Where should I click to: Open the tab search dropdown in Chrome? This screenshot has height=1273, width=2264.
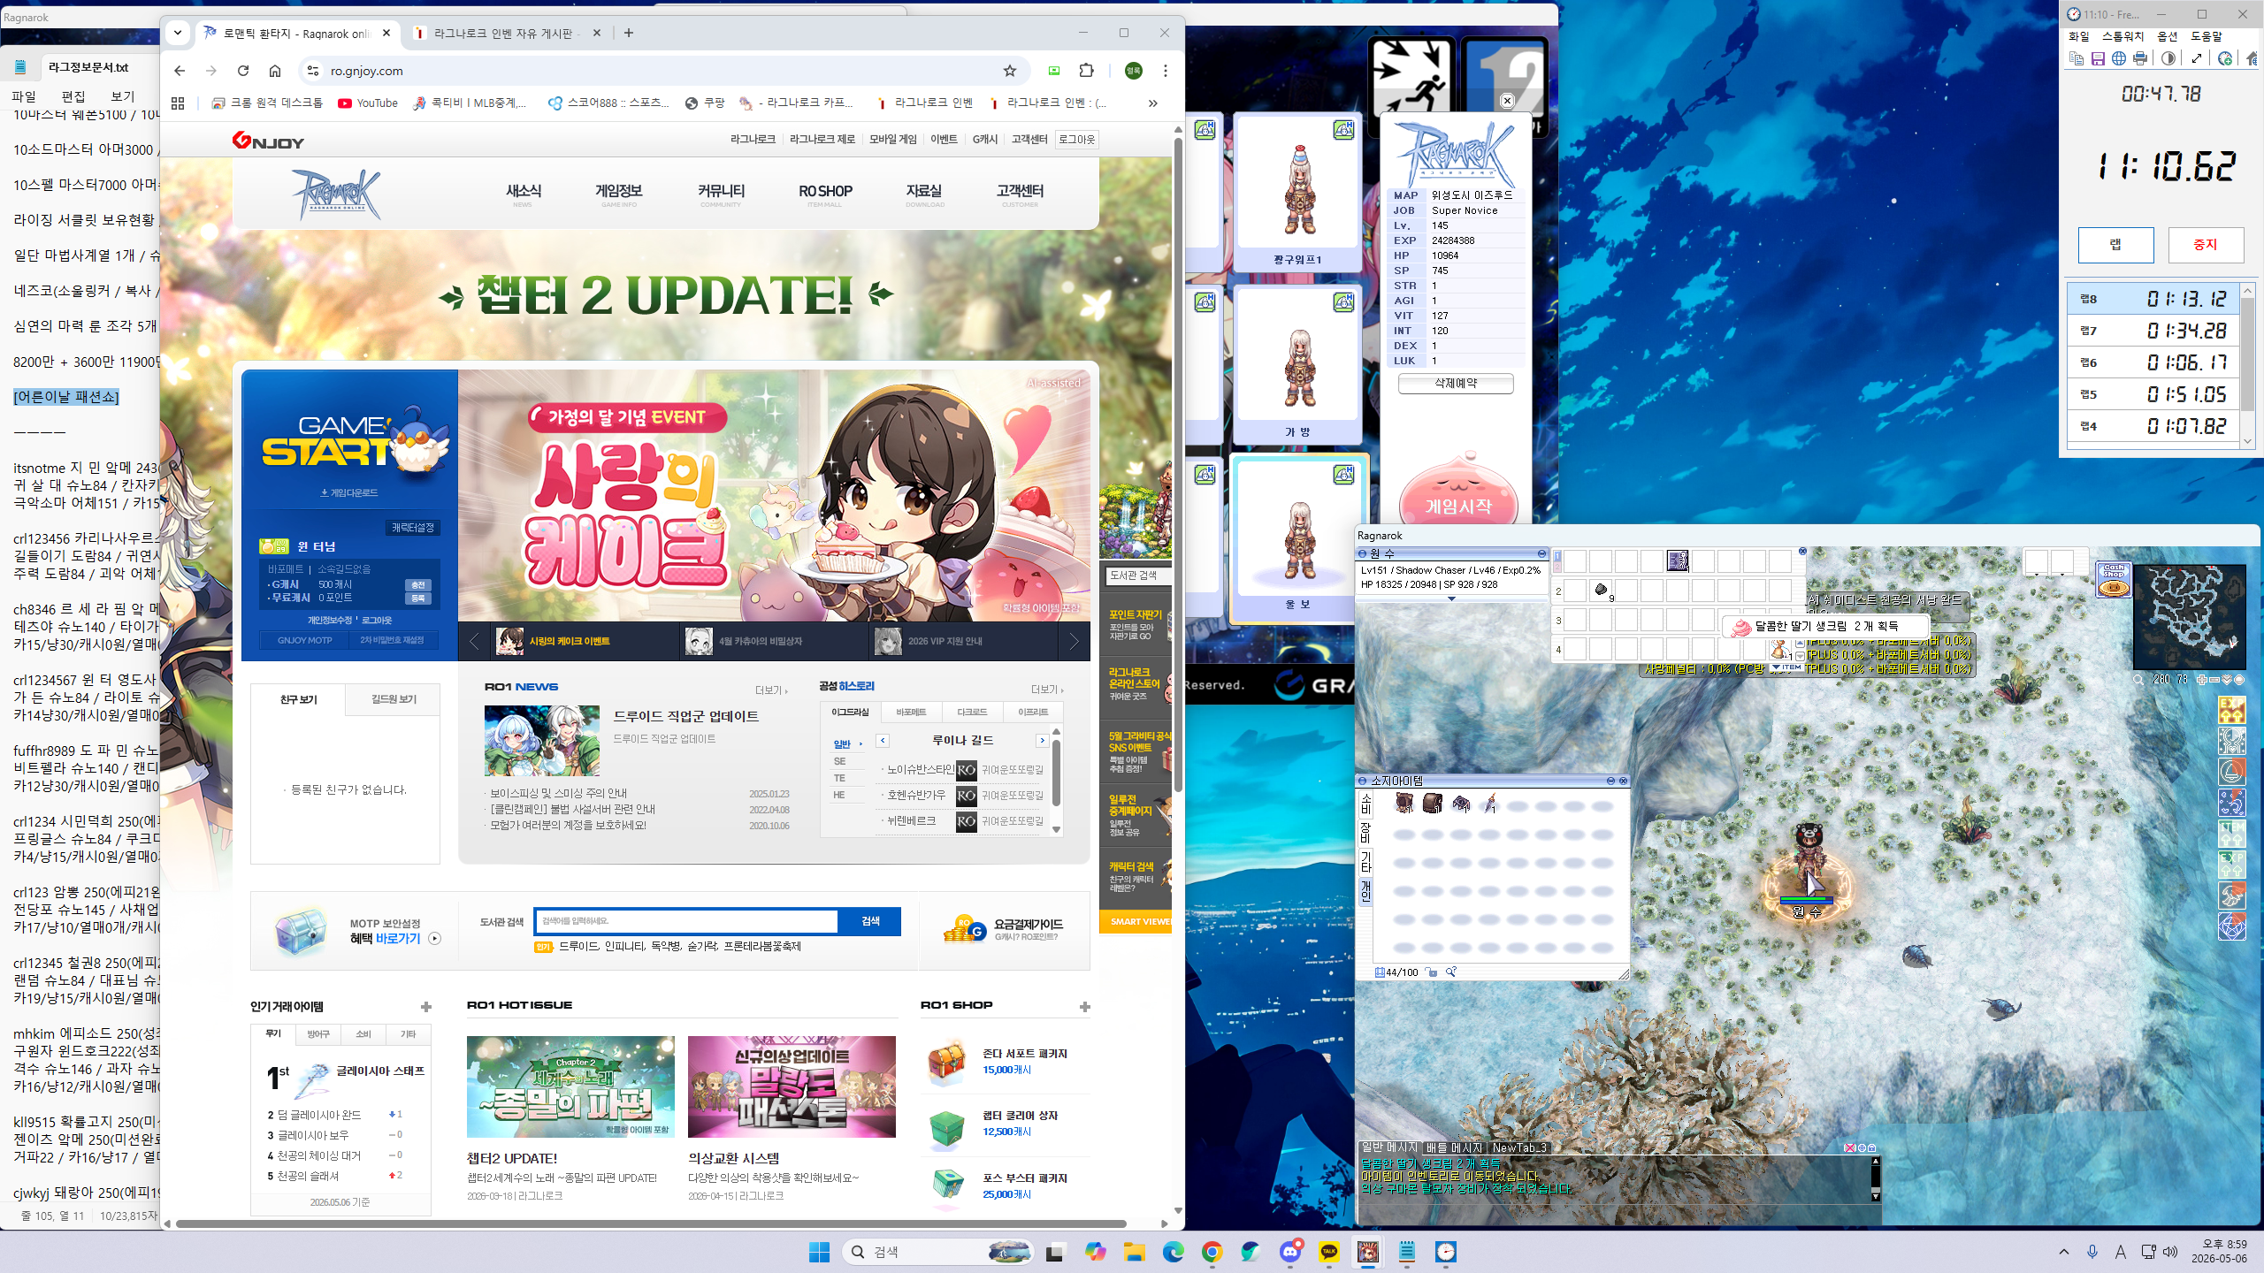click(178, 33)
